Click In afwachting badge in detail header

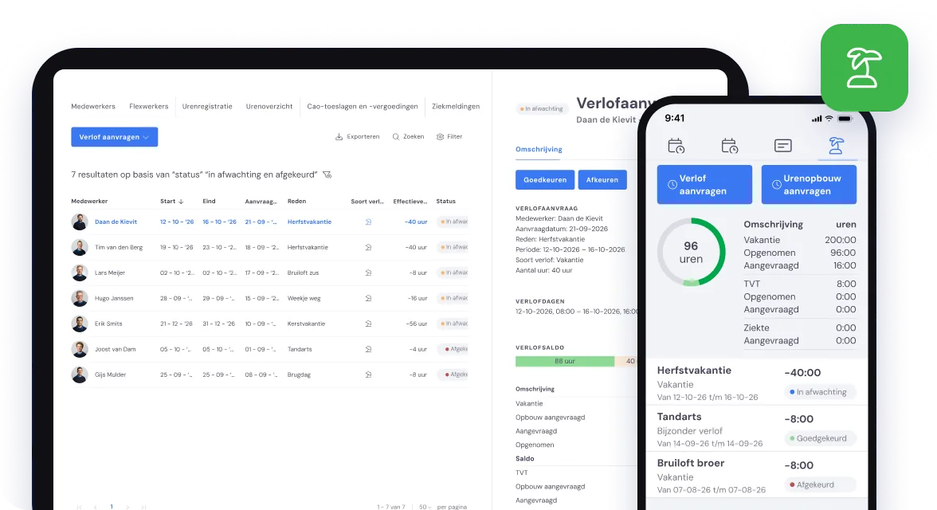542,109
